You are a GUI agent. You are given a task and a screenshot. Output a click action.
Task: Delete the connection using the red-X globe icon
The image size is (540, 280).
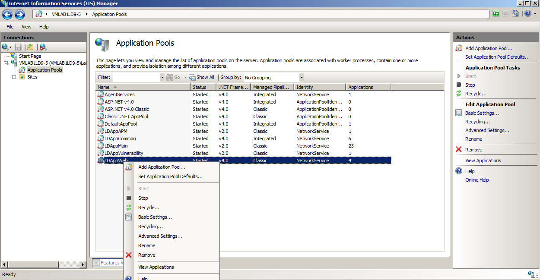tap(42, 47)
